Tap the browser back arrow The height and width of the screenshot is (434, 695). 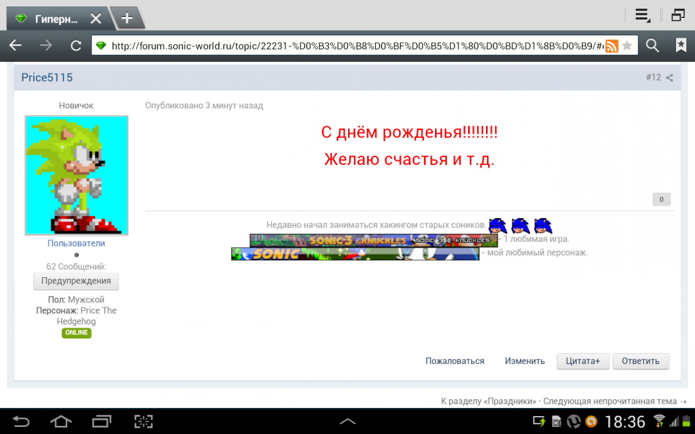[15, 46]
